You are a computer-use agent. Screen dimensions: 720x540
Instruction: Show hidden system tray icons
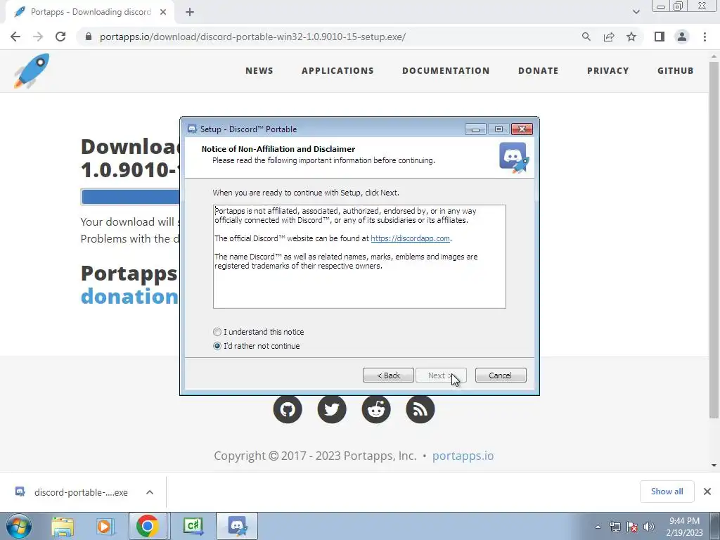coord(598,527)
